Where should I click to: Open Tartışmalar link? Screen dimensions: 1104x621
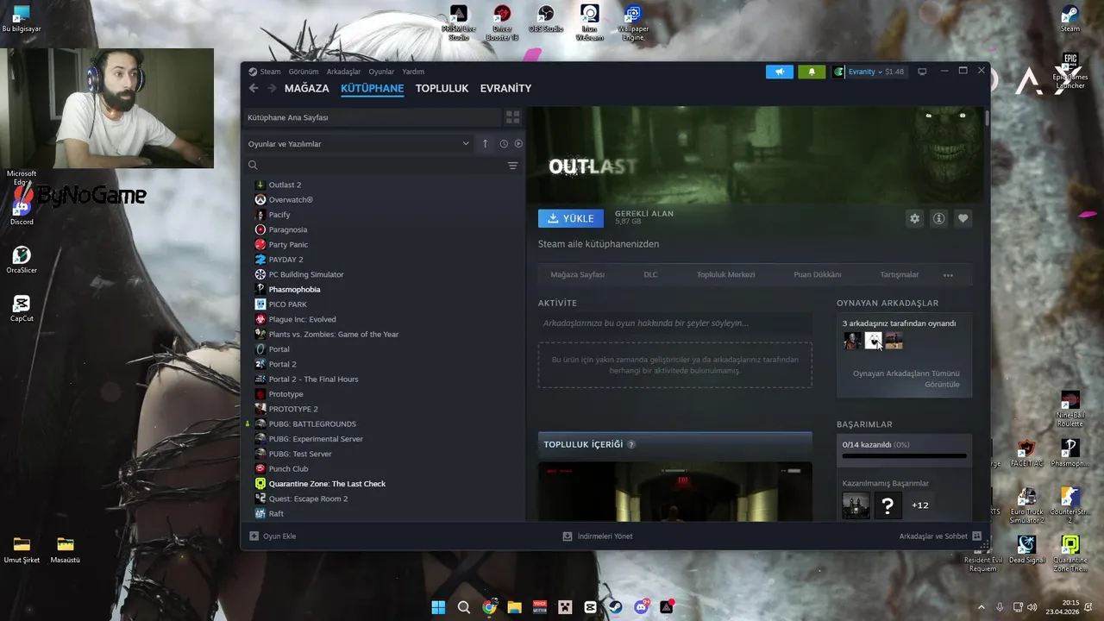click(900, 275)
